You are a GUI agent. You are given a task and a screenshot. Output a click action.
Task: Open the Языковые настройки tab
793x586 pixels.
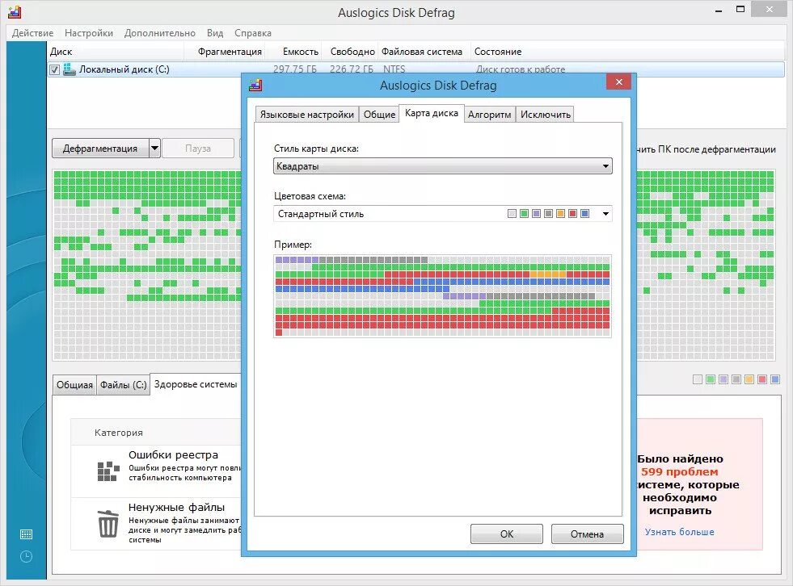click(x=306, y=115)
